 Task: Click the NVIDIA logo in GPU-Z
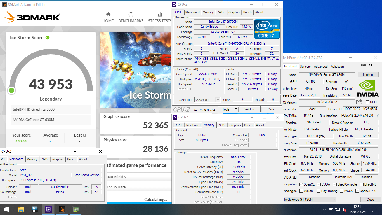click(368, 89)
